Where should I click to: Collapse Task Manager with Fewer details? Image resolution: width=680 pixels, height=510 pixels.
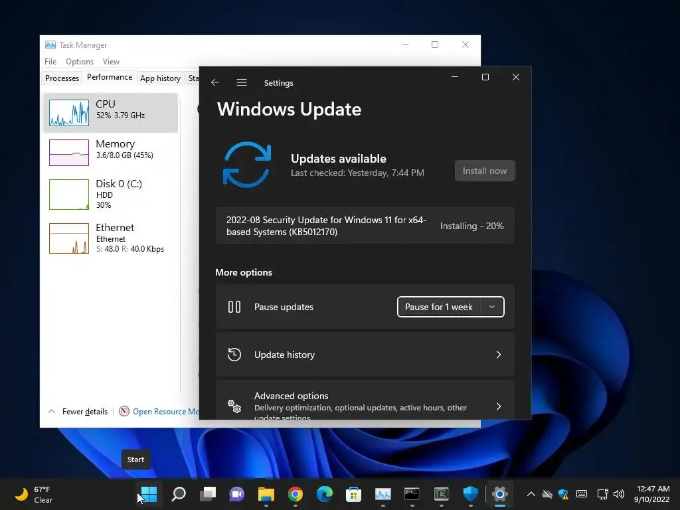click(x=78, y=411)
